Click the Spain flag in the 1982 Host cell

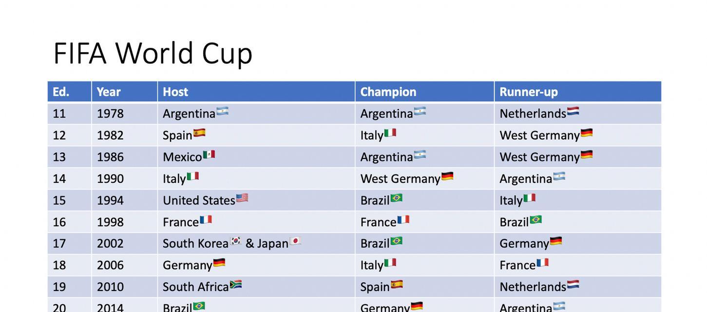(x=199, y=133)
